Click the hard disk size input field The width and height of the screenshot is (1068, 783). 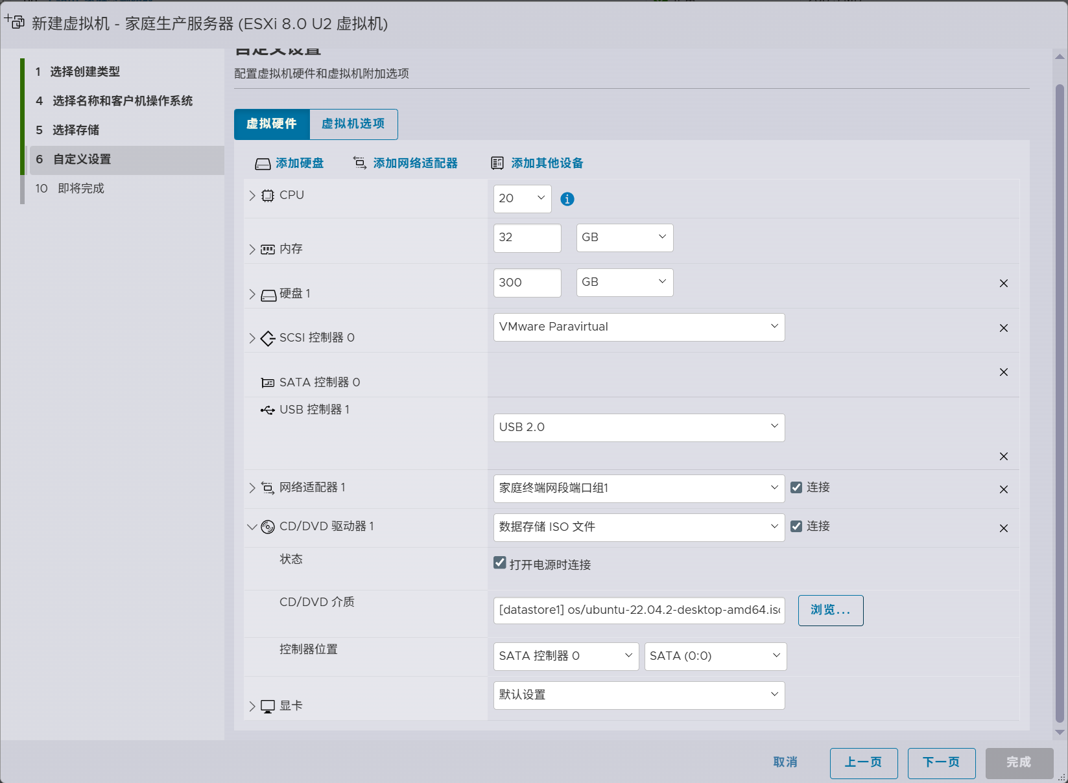click(527, 283)
